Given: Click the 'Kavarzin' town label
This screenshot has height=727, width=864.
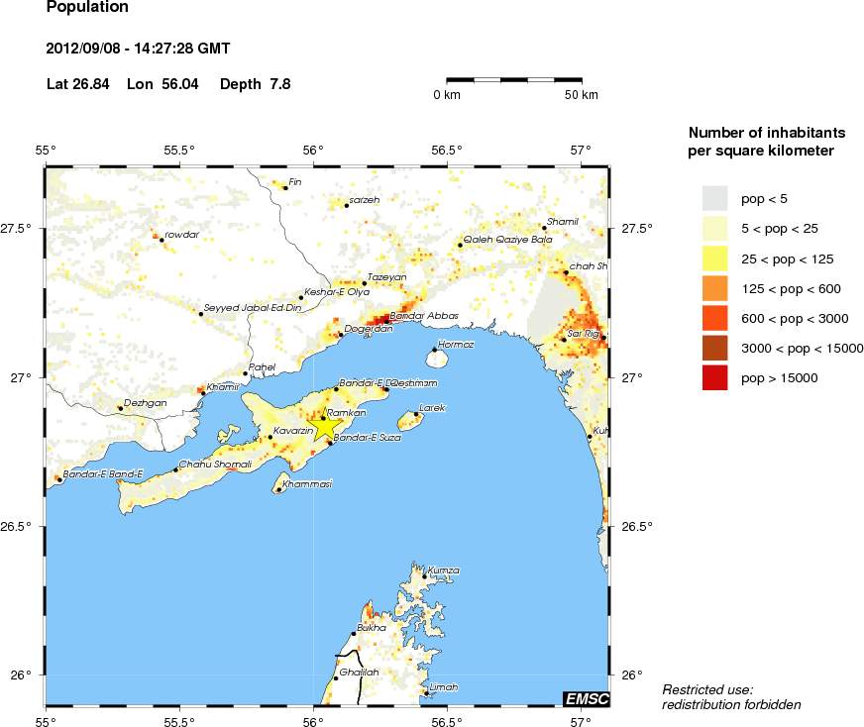Looking at the screenshot, I should click(x=293, y=430).
